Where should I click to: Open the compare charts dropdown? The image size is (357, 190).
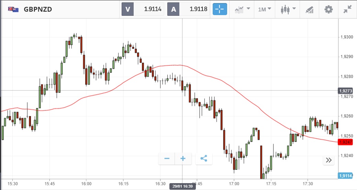(x=242, y=9)
